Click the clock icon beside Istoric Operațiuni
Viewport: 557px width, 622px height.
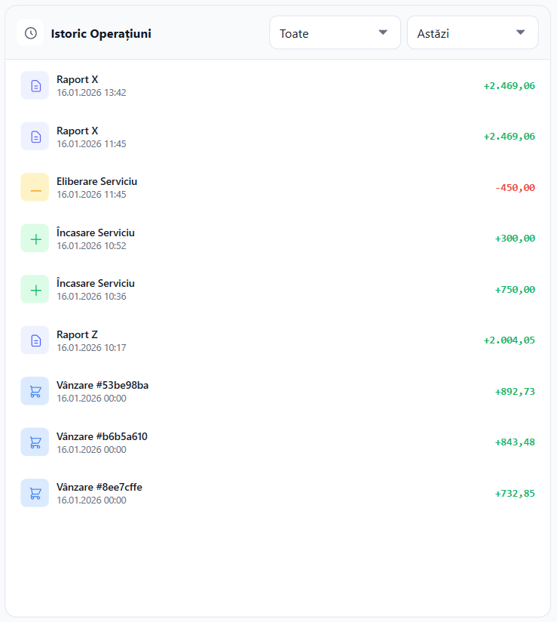30,33
